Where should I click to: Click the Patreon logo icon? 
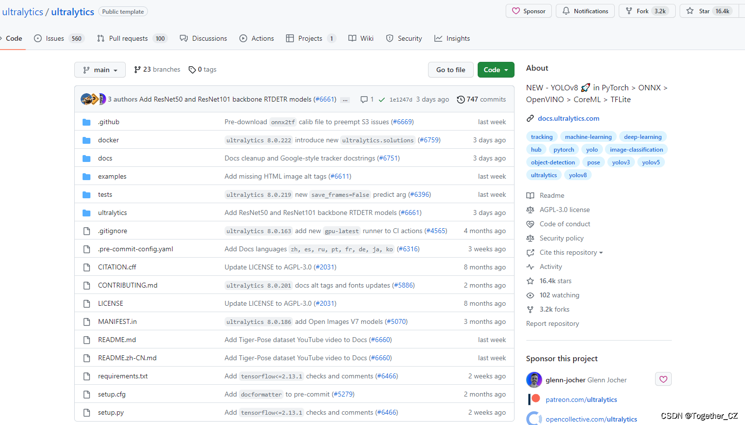(534, 399)
